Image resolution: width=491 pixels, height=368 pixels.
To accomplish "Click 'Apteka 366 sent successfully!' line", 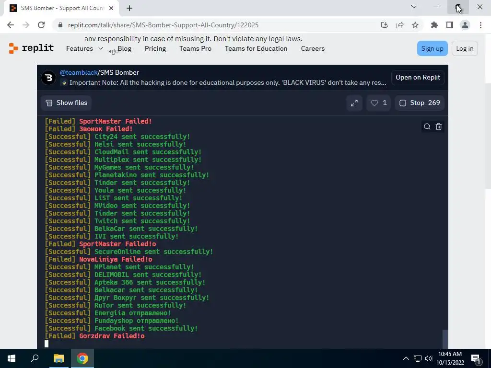I will (x=125, y=282).
